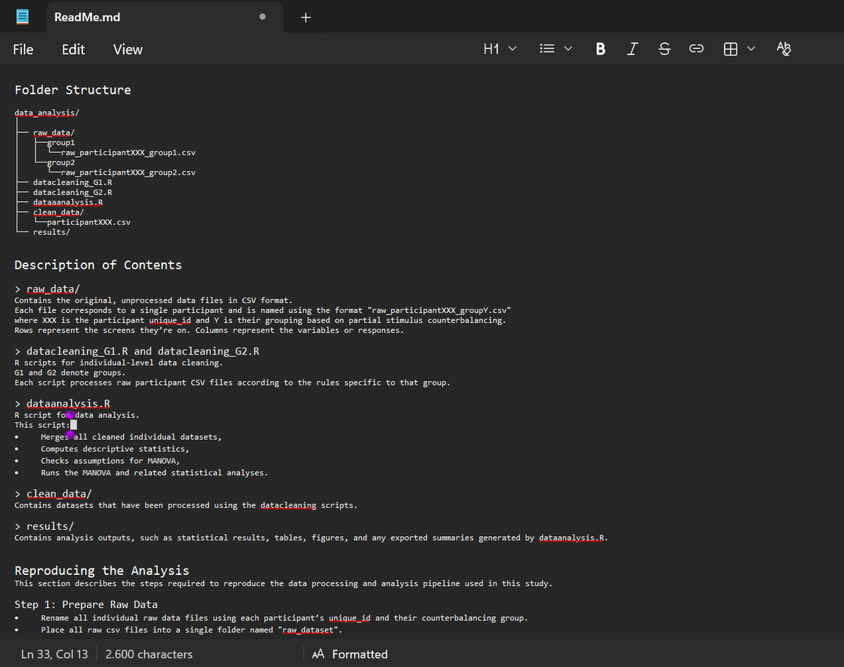Click 'R scripts for individual-level data cleaning.' line
The image size is (844, 667).
(118, 363)
